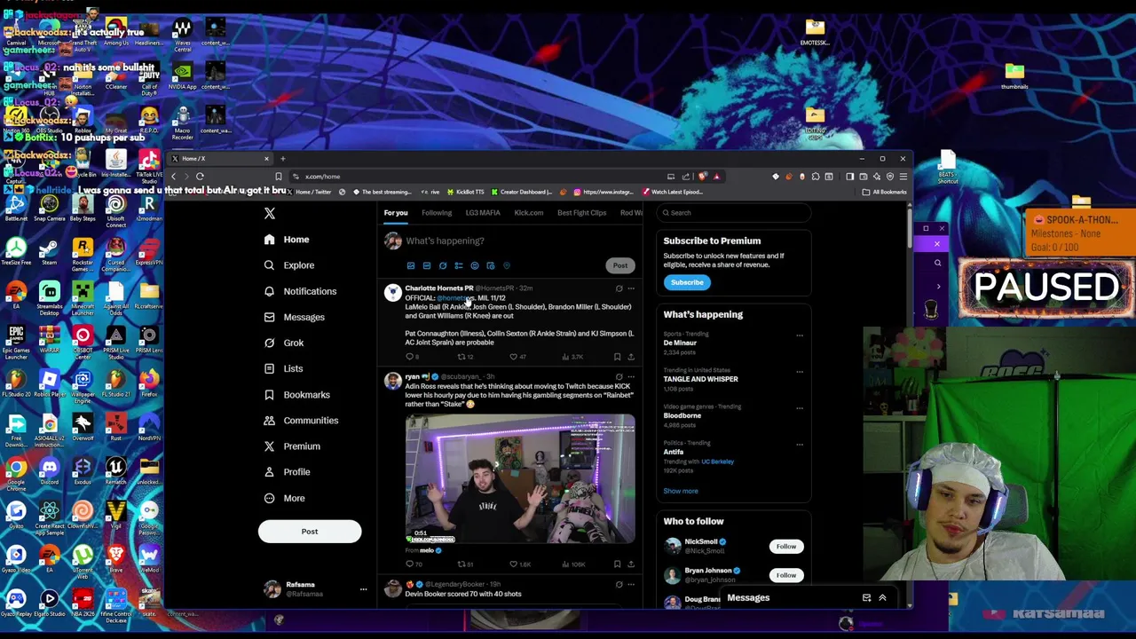Image resolution: width=1136 pixels, height=639 pixels.
Task: Click the blue Subscribe button
Action: (x=687, y=282)
